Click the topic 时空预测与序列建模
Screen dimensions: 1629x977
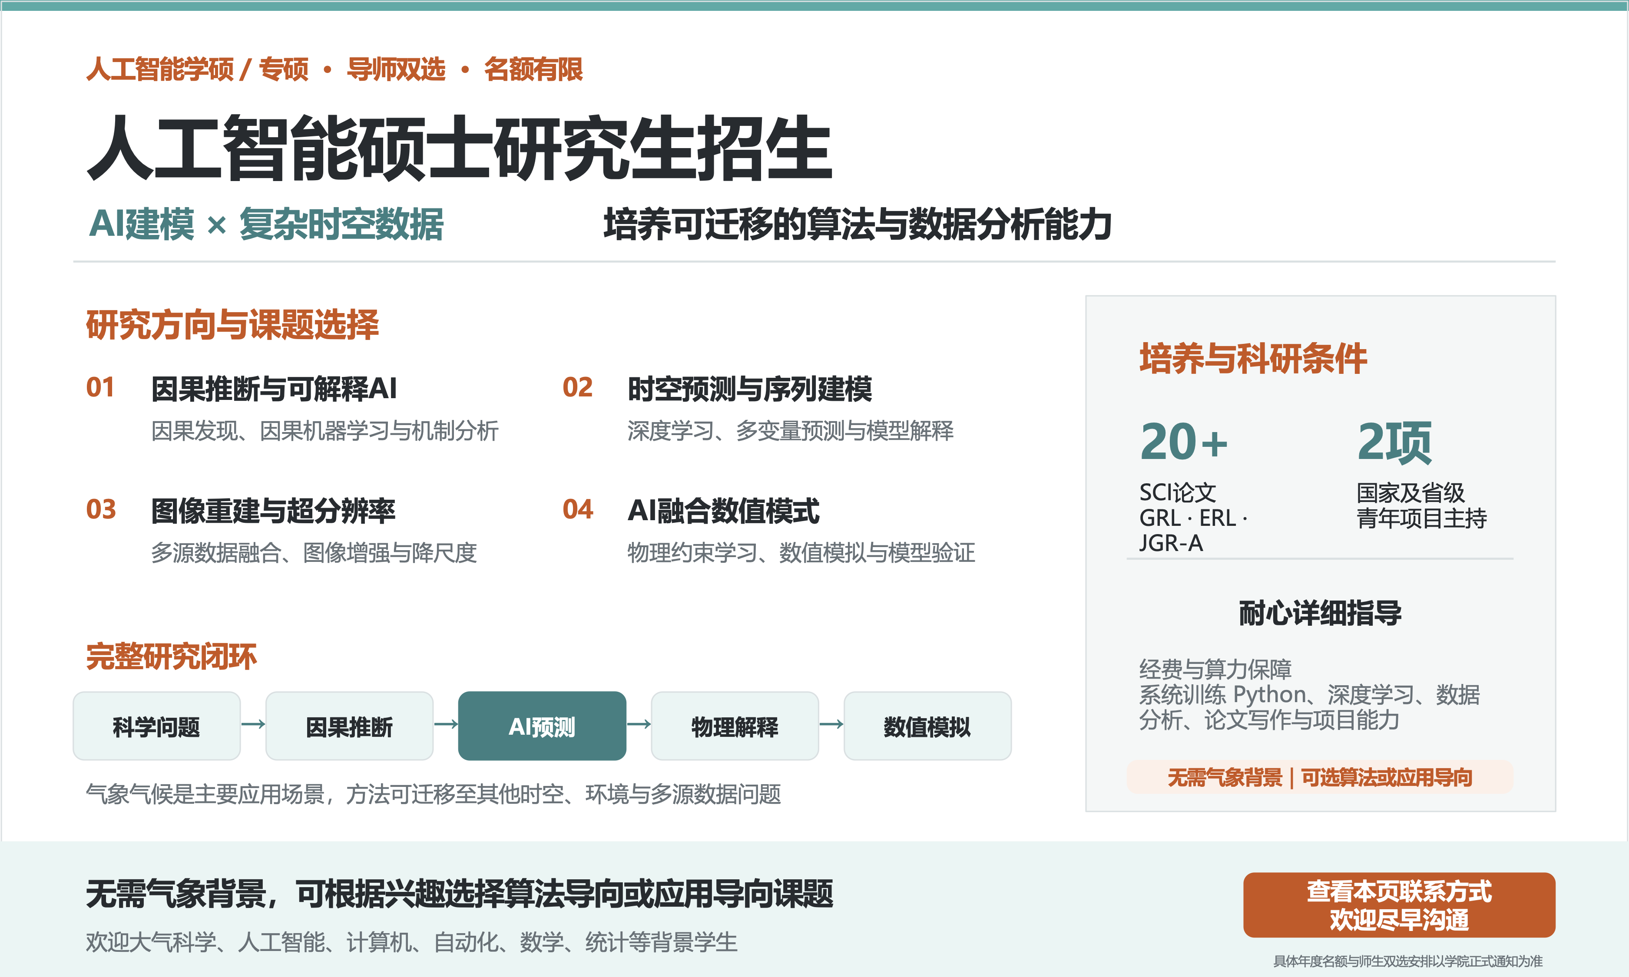(750, 389)
